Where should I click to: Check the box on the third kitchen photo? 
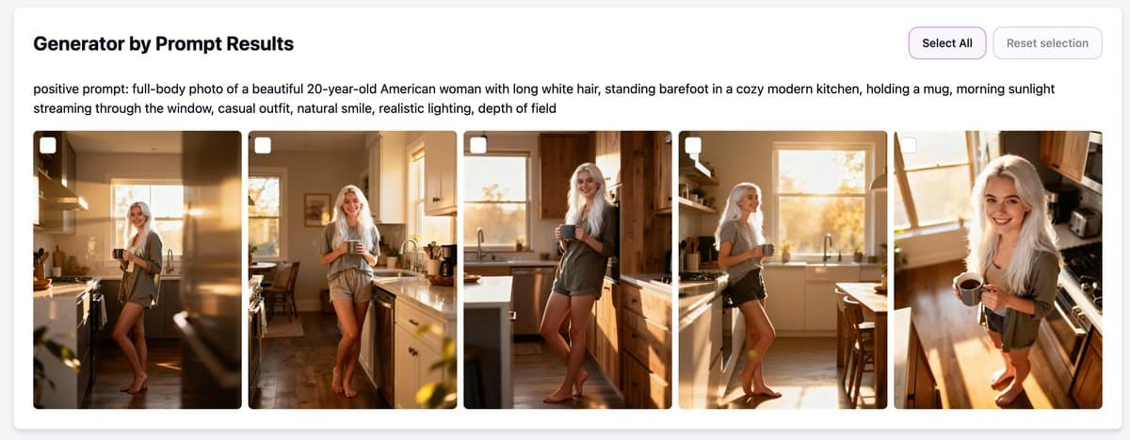(x=478, y=145)
